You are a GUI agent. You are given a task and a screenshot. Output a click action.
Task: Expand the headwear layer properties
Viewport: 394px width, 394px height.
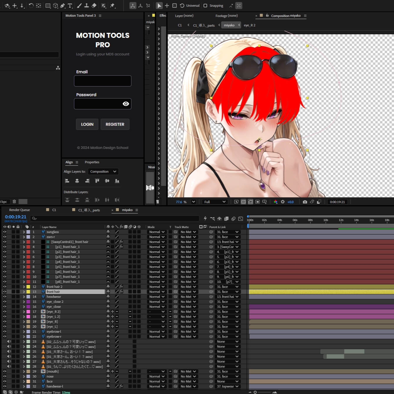[24, 297]
